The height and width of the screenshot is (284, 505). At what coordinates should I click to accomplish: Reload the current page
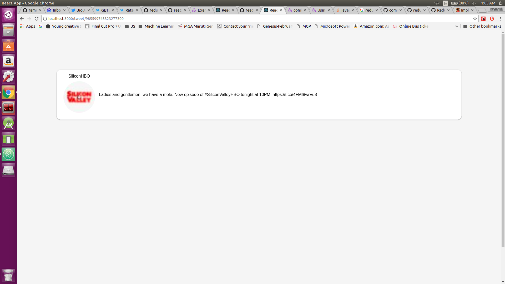click(x=37, y=19)
